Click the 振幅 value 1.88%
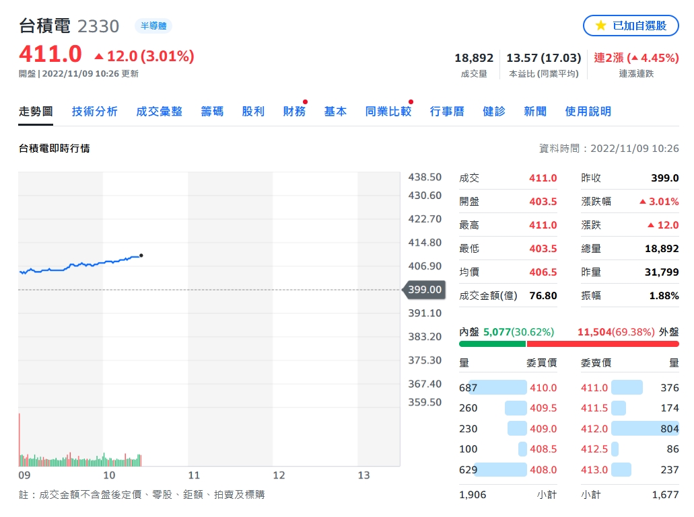Image resolution: width=694 pixels, height=517 pixels. pos(664,296)
